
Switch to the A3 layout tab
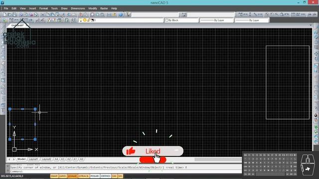62,159
